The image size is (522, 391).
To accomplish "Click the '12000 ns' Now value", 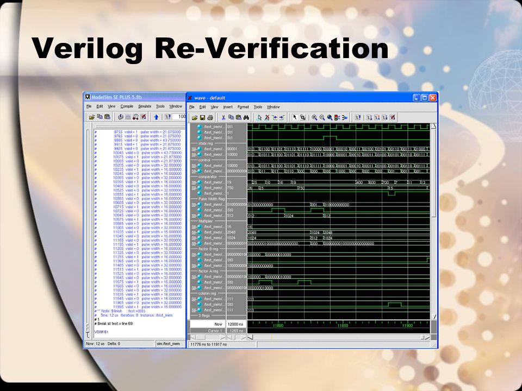I will (x=235, y=324).
